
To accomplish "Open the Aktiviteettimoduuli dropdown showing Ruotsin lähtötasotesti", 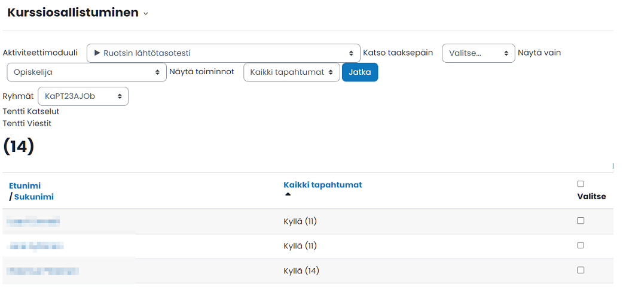I will 223,53.
